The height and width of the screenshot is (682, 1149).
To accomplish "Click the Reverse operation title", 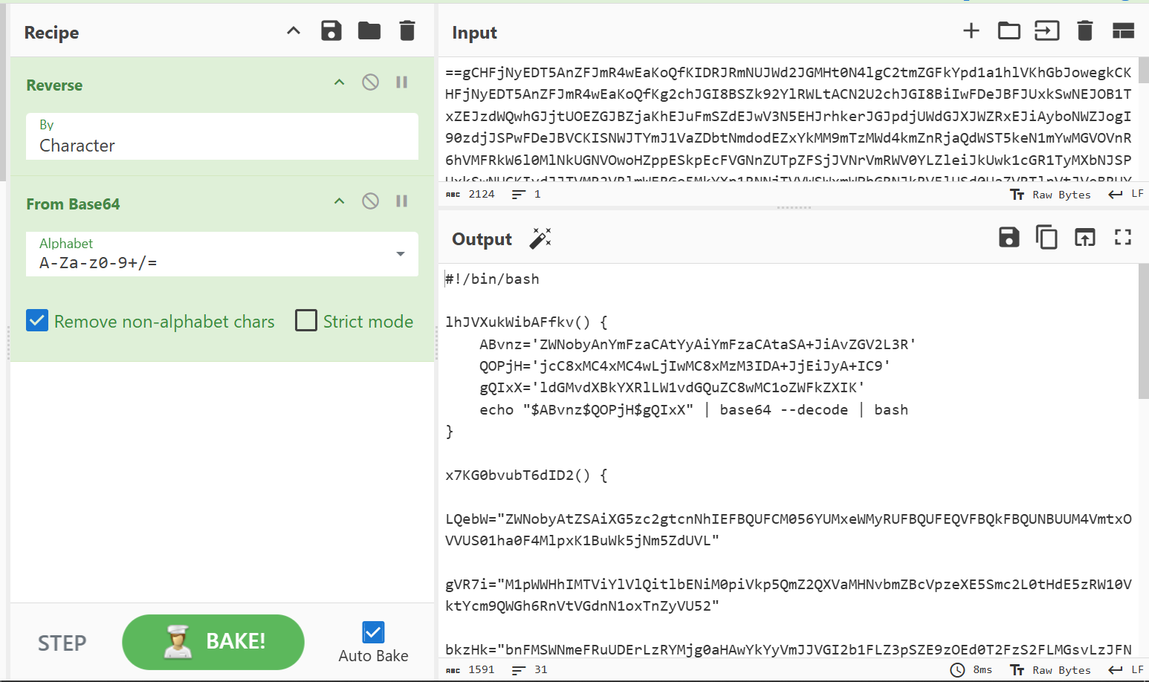I will point(54,85).
